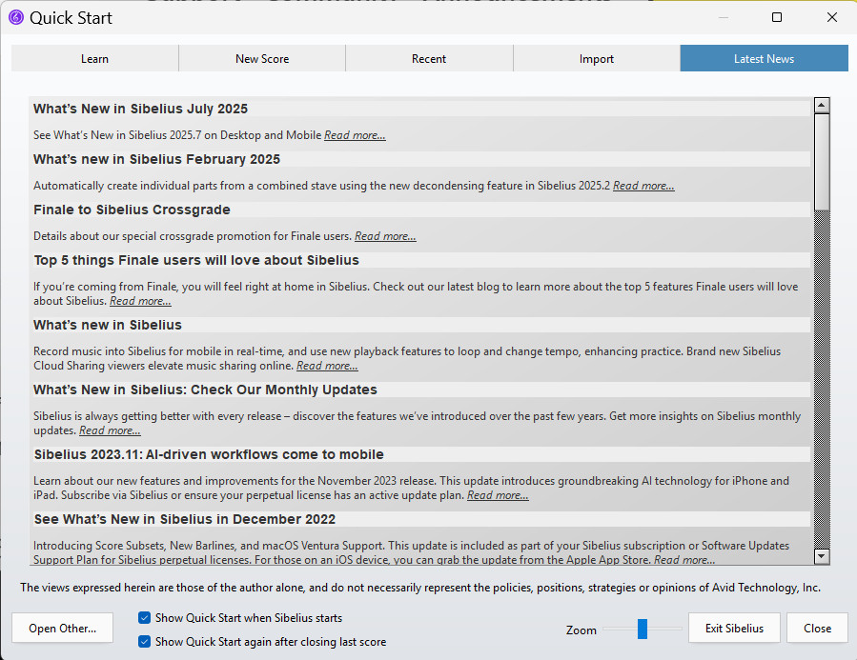The image size is (857, 660).
Task: Close Quick Start with the title bar X
Action: (832, 17)
